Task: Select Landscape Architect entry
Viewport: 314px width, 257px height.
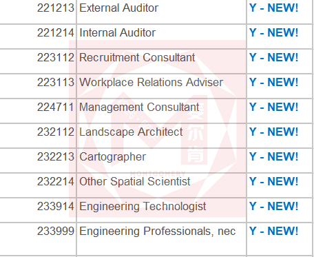Action: coord(131,132)
